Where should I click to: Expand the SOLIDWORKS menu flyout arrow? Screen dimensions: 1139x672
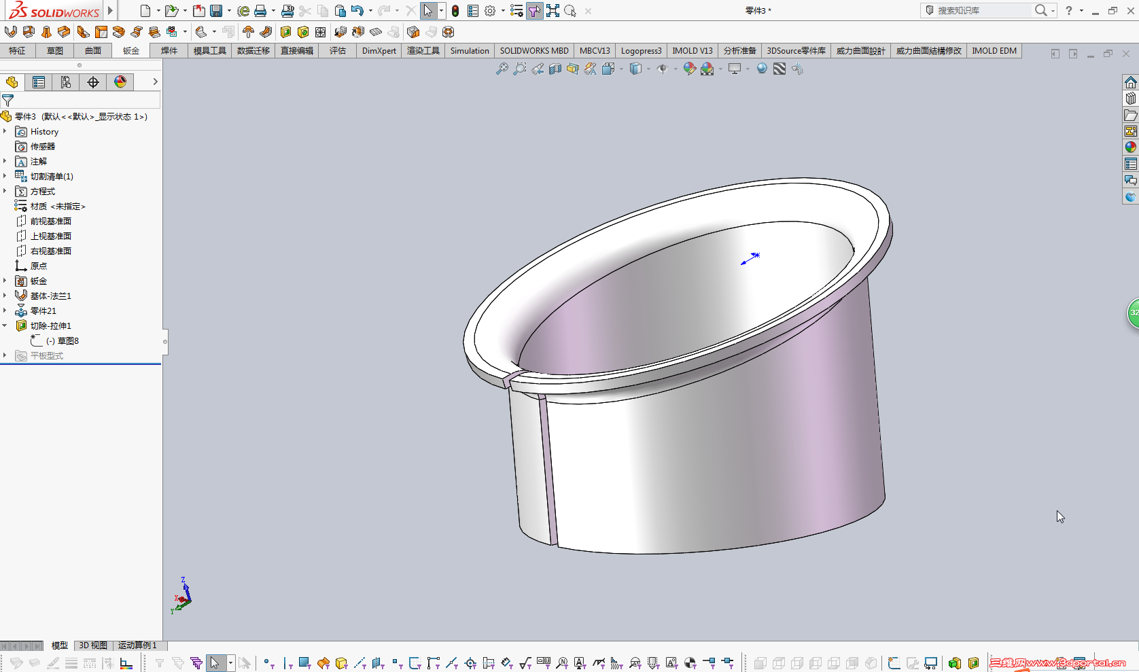(110, 11)
